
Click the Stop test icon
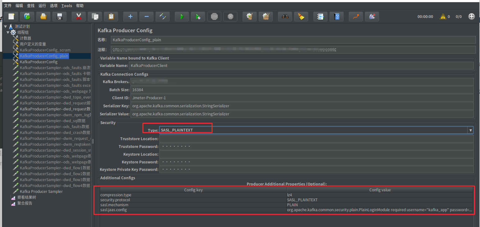(x=214, y=16)
